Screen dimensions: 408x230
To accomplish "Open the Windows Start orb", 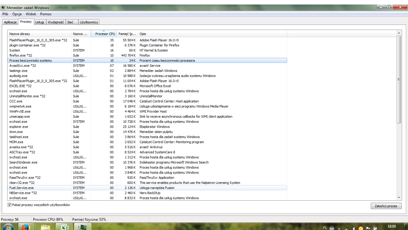I will pyautogui.click(x=8, y=227).
